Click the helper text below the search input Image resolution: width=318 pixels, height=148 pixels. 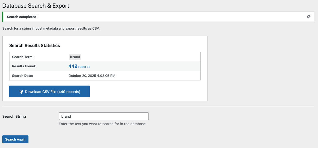tap(103, 124)
